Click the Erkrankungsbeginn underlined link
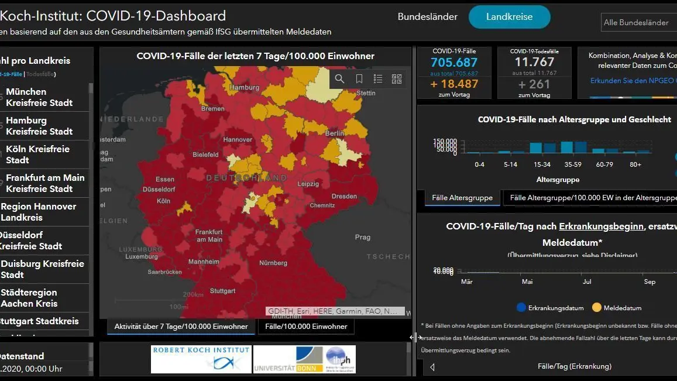 [601, 226]
